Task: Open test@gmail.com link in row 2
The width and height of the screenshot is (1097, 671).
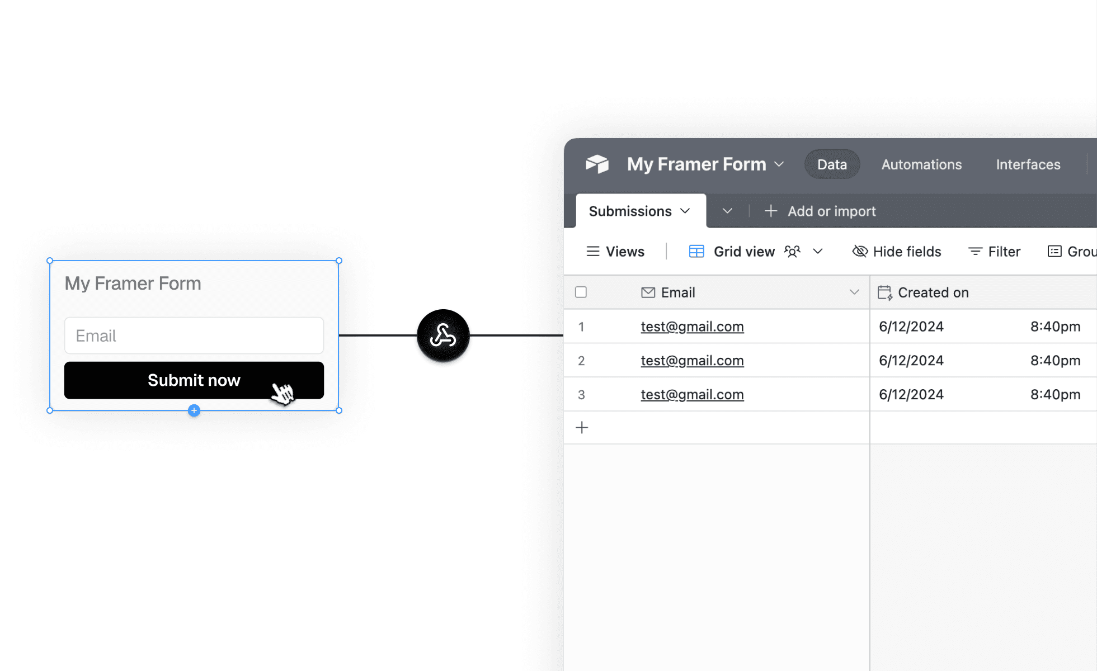Action: coord(692,361)
